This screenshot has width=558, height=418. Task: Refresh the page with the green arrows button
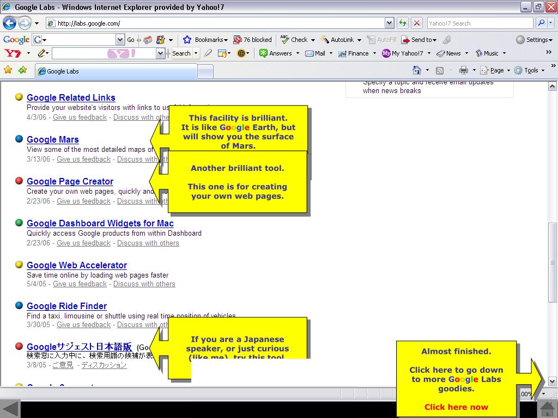403,23
